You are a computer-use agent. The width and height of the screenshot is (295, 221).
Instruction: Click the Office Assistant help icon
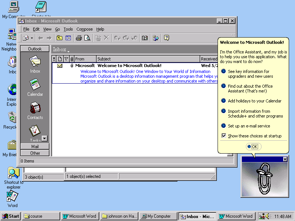click(x=166, y=38)
